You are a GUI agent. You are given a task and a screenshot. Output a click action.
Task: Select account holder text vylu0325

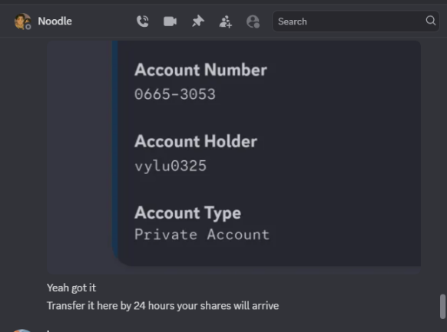[x=171, y=166]
